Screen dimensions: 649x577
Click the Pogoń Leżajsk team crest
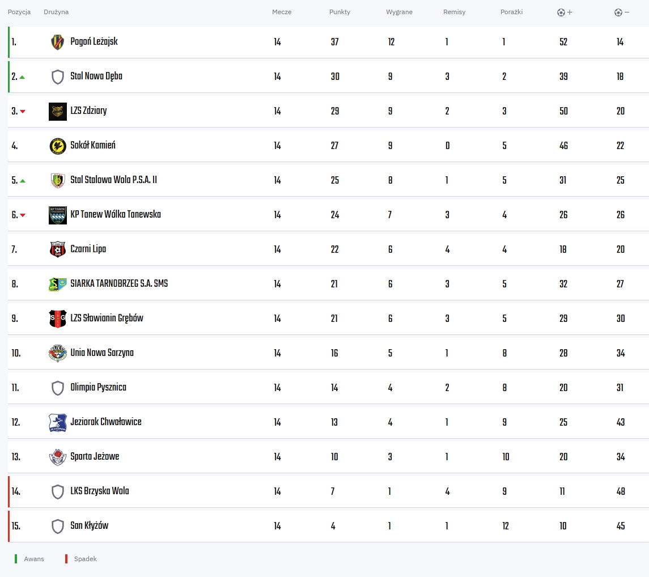58,42
